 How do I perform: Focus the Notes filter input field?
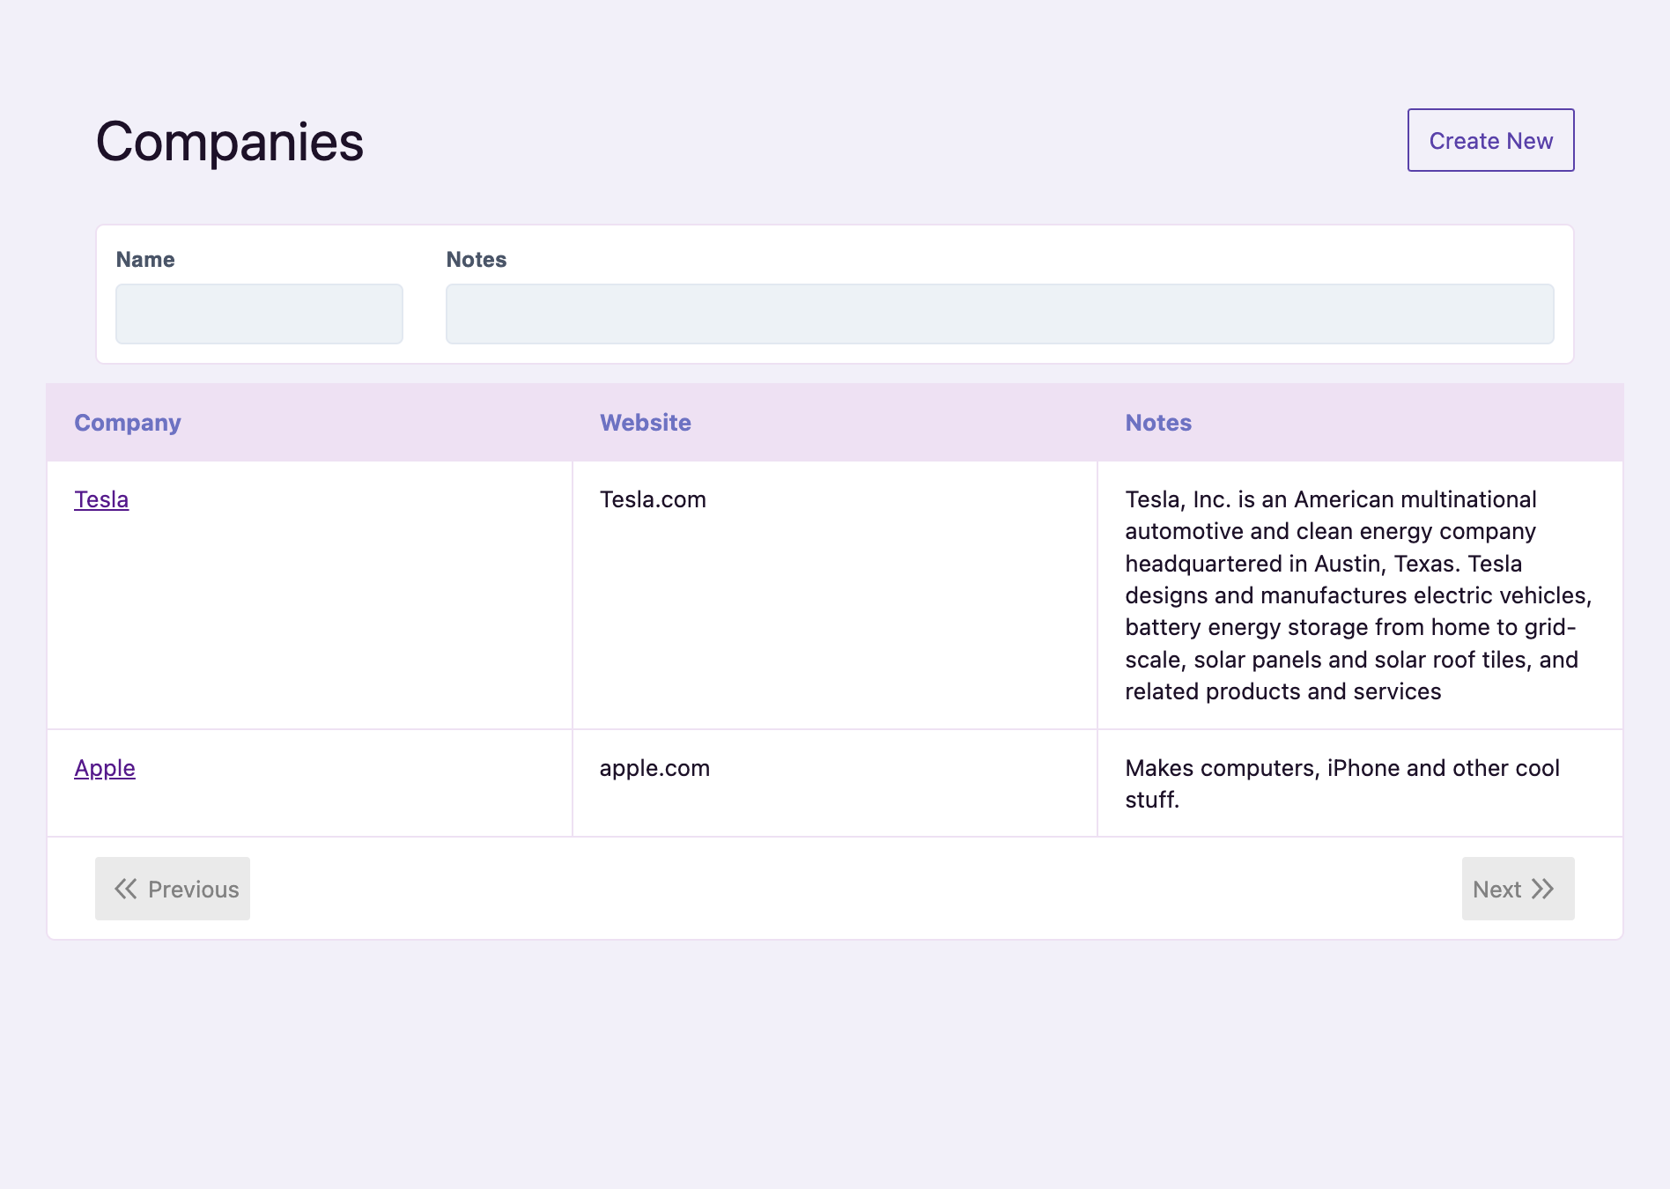[x=999, y=314]
